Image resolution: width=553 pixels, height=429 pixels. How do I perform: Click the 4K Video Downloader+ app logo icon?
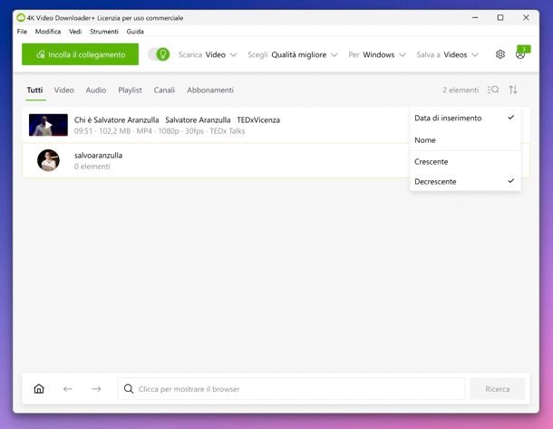pyautogui.click(x=21, y=17)
